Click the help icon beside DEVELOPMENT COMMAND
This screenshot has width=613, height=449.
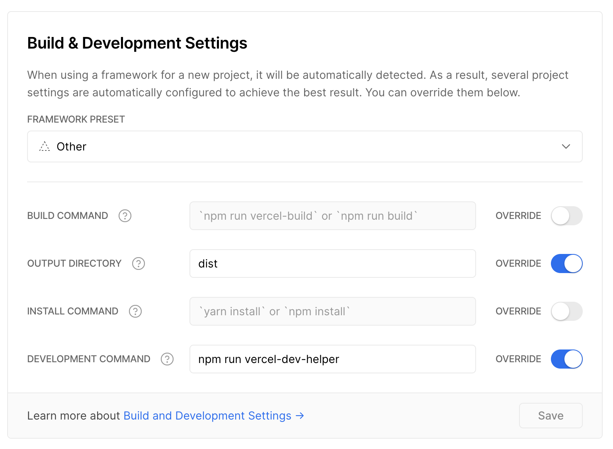[x=167, y=359]
